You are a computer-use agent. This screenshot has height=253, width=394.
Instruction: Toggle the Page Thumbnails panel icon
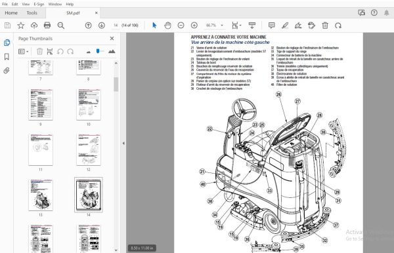point(7,43)
